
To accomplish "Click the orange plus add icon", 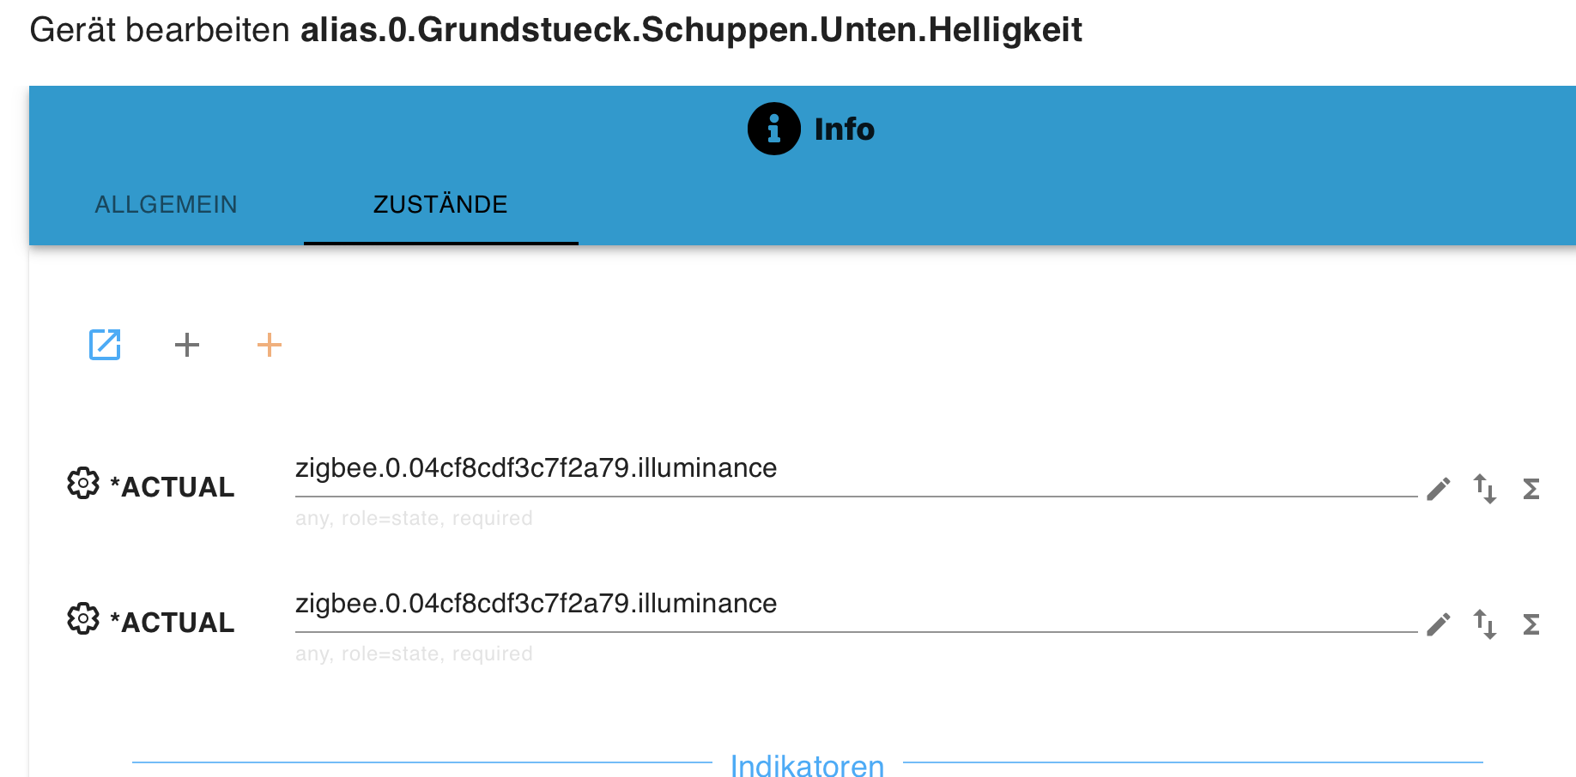I will (270, 345).
